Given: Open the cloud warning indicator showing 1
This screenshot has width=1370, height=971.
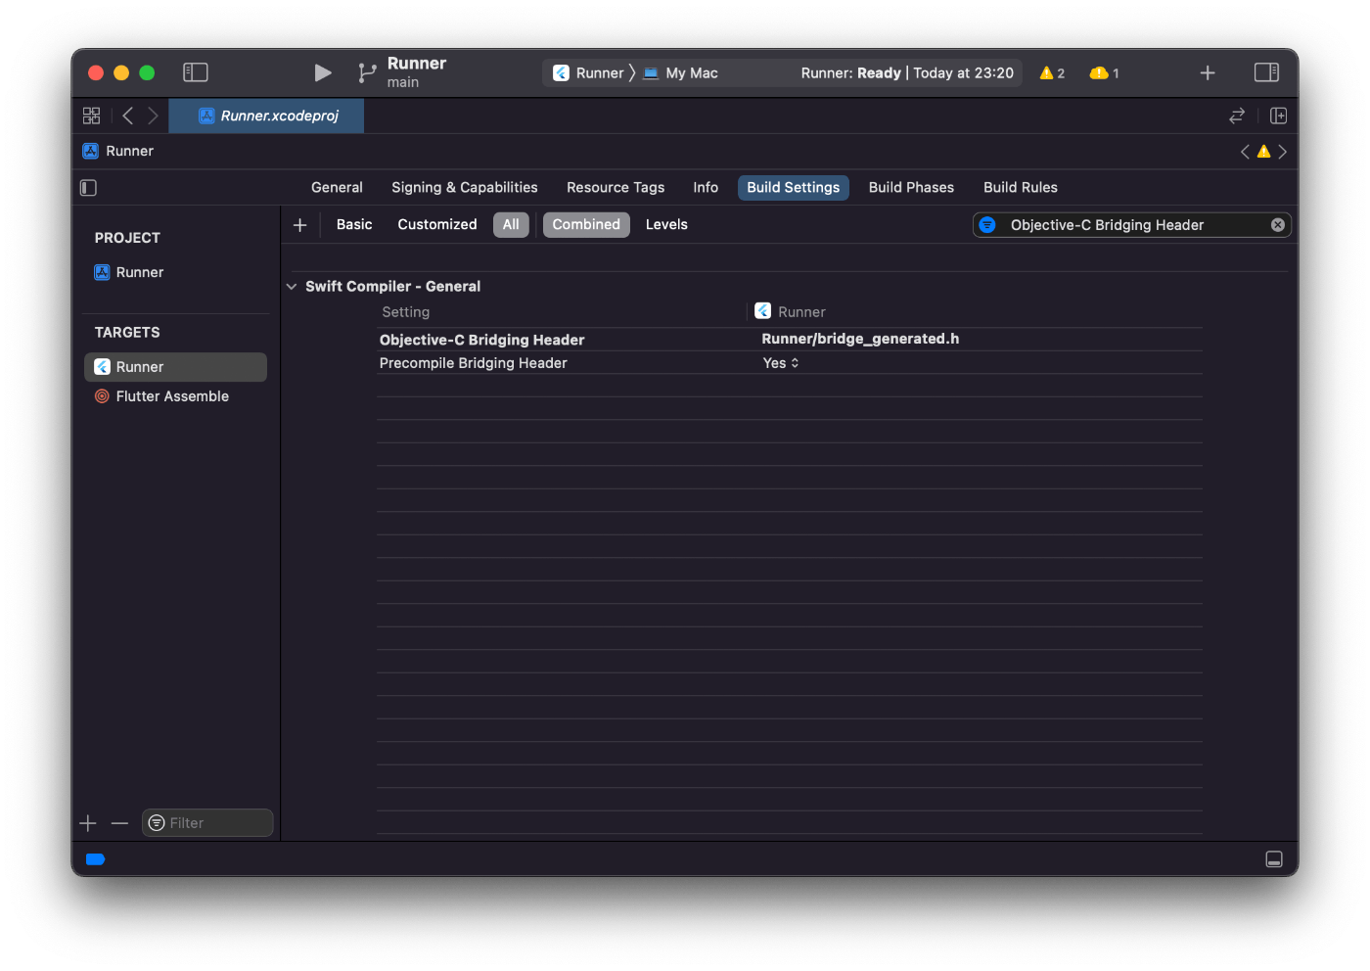Looking at the screenshot, I should [x=1104, y=73].
